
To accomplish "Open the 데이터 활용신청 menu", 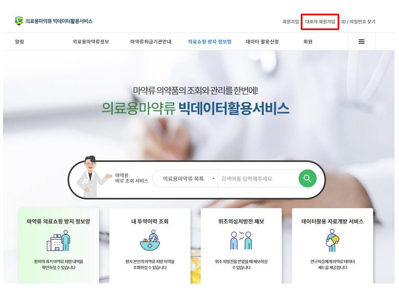I will 262,42.
